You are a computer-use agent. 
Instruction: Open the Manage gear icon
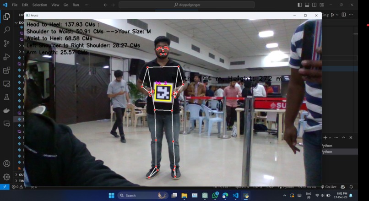tap(6, 177)
